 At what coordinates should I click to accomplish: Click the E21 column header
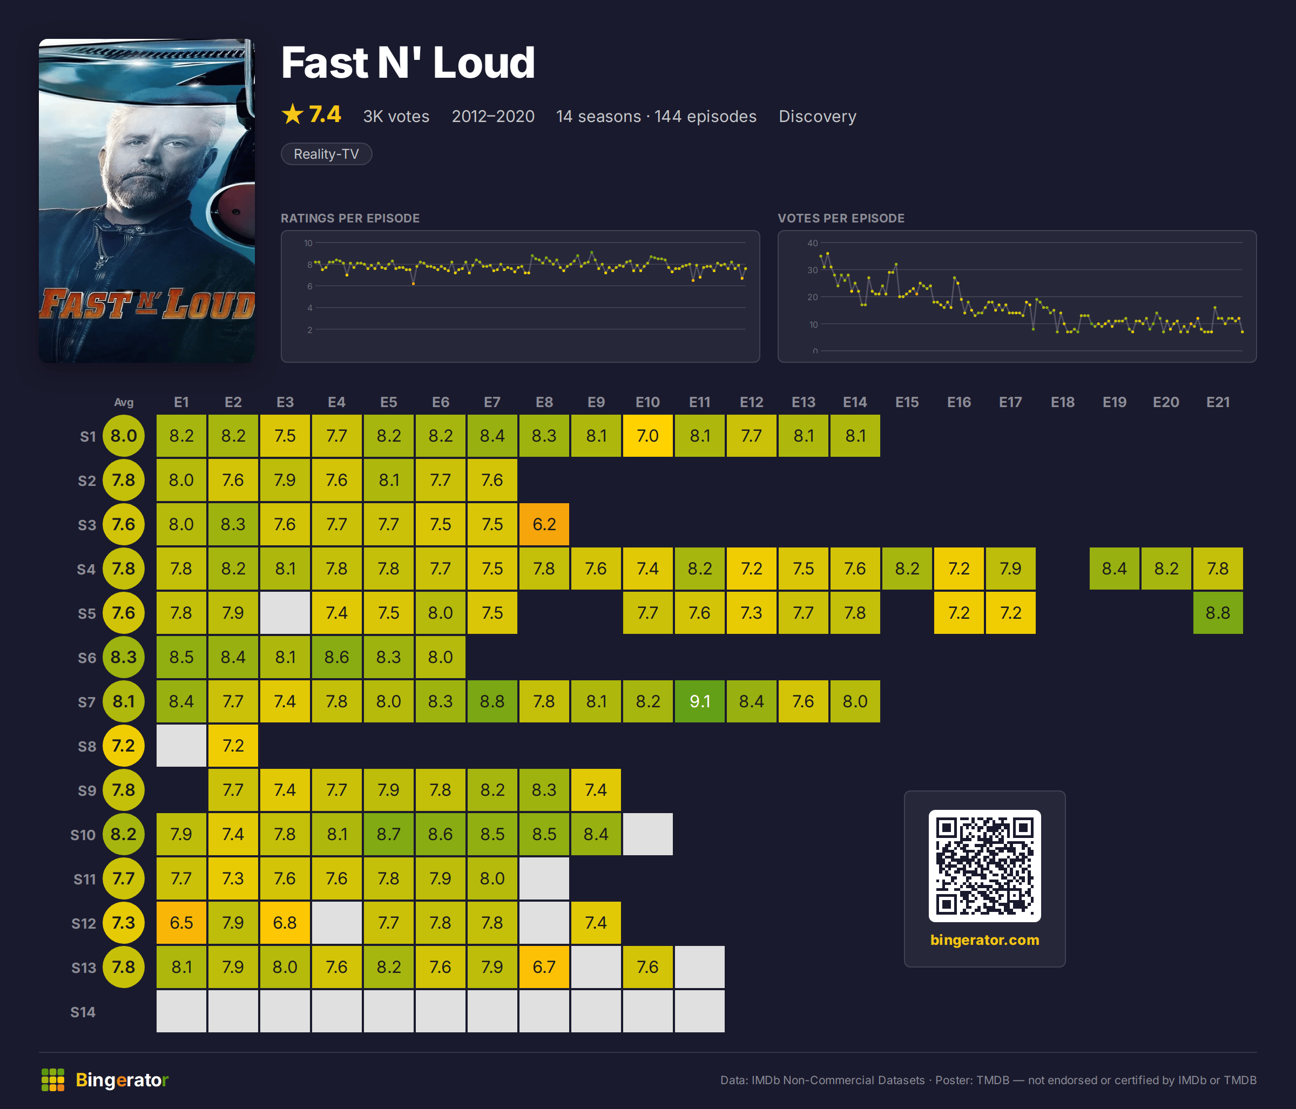(1218, 402)
